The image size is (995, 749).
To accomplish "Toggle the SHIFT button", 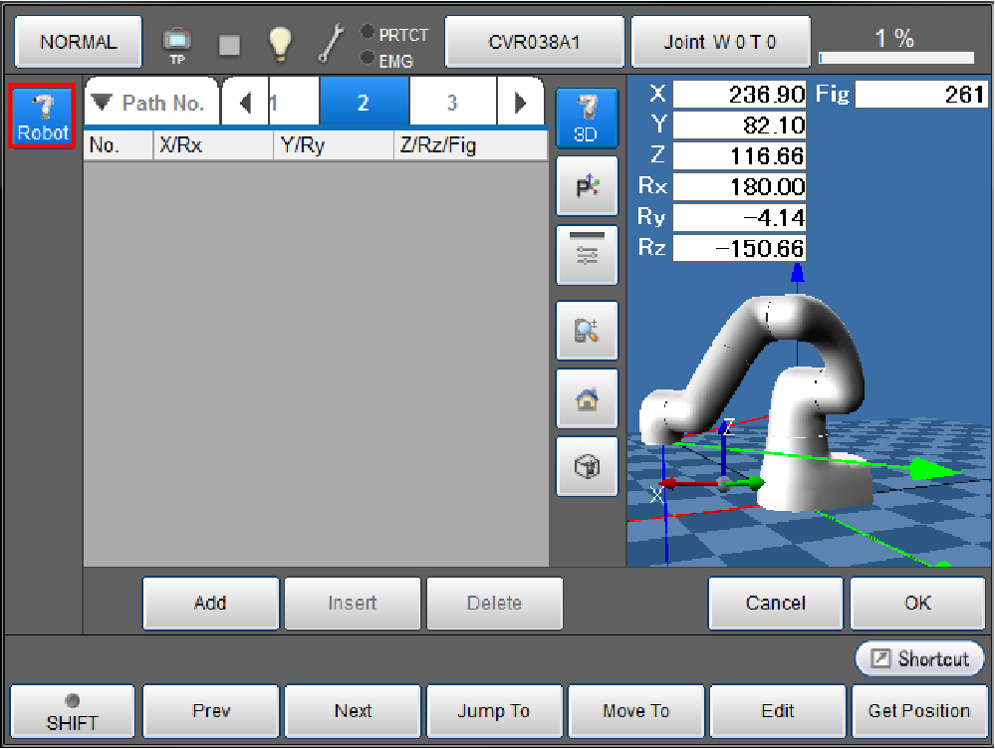I will [72, 711].
